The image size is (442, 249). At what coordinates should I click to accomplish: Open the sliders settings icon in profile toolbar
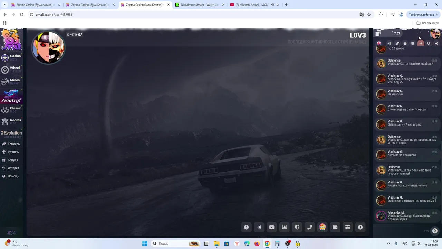(x=348, y=227)
